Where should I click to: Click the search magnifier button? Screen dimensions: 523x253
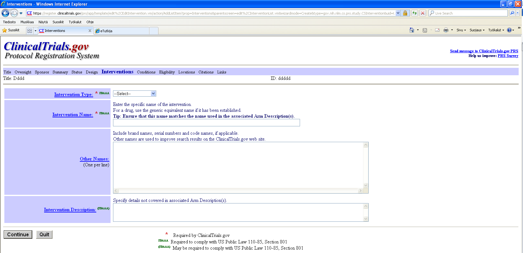pyautogui.click(x=512, y=13)
